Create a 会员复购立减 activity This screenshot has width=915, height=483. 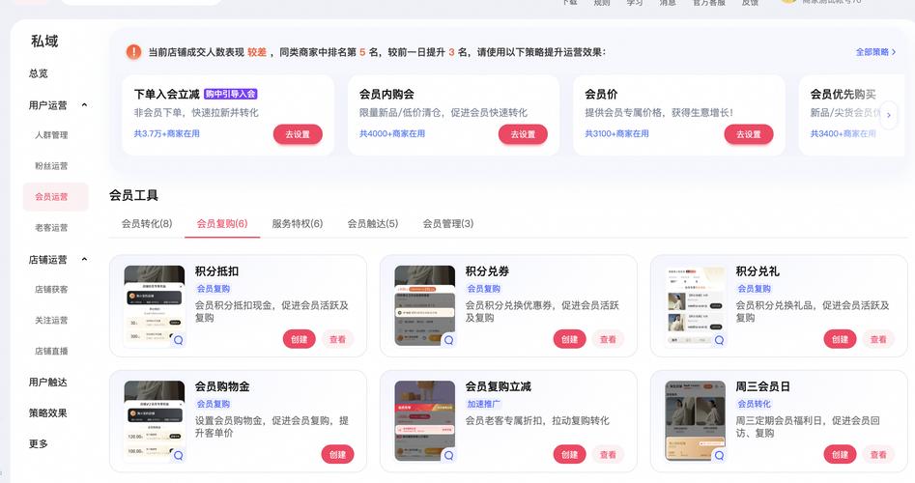569,454
